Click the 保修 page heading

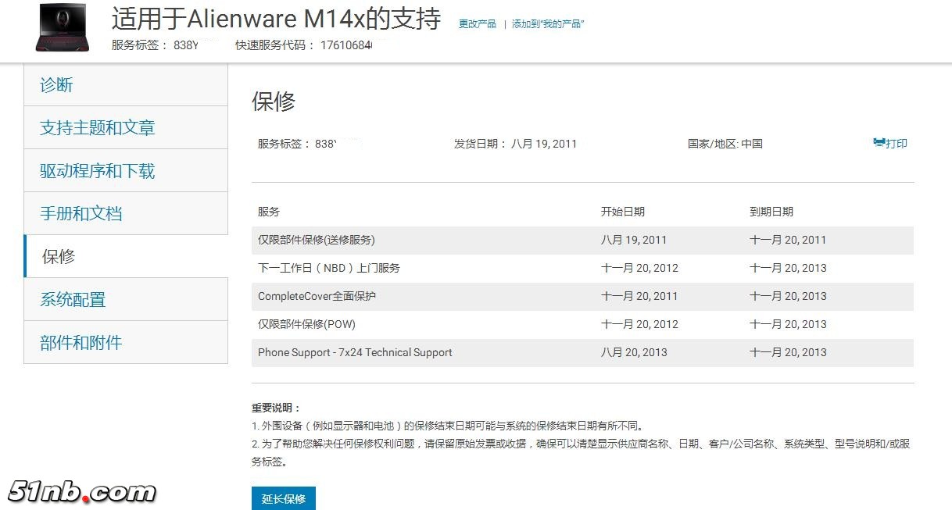click(x=274, y=102)
